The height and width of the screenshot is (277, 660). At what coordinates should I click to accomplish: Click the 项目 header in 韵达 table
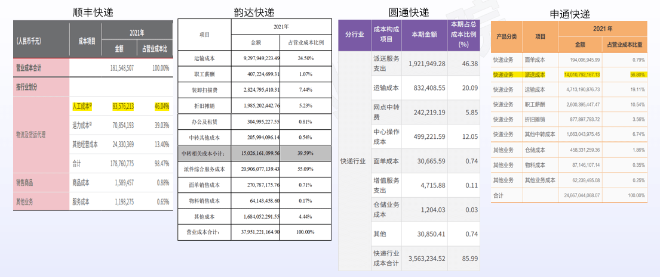coord(204,35)
